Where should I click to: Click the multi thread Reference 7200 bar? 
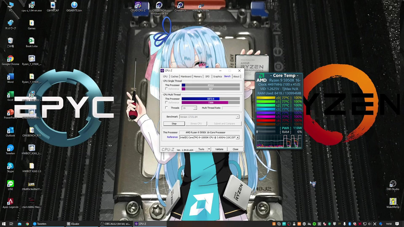[x=211, y=103]
